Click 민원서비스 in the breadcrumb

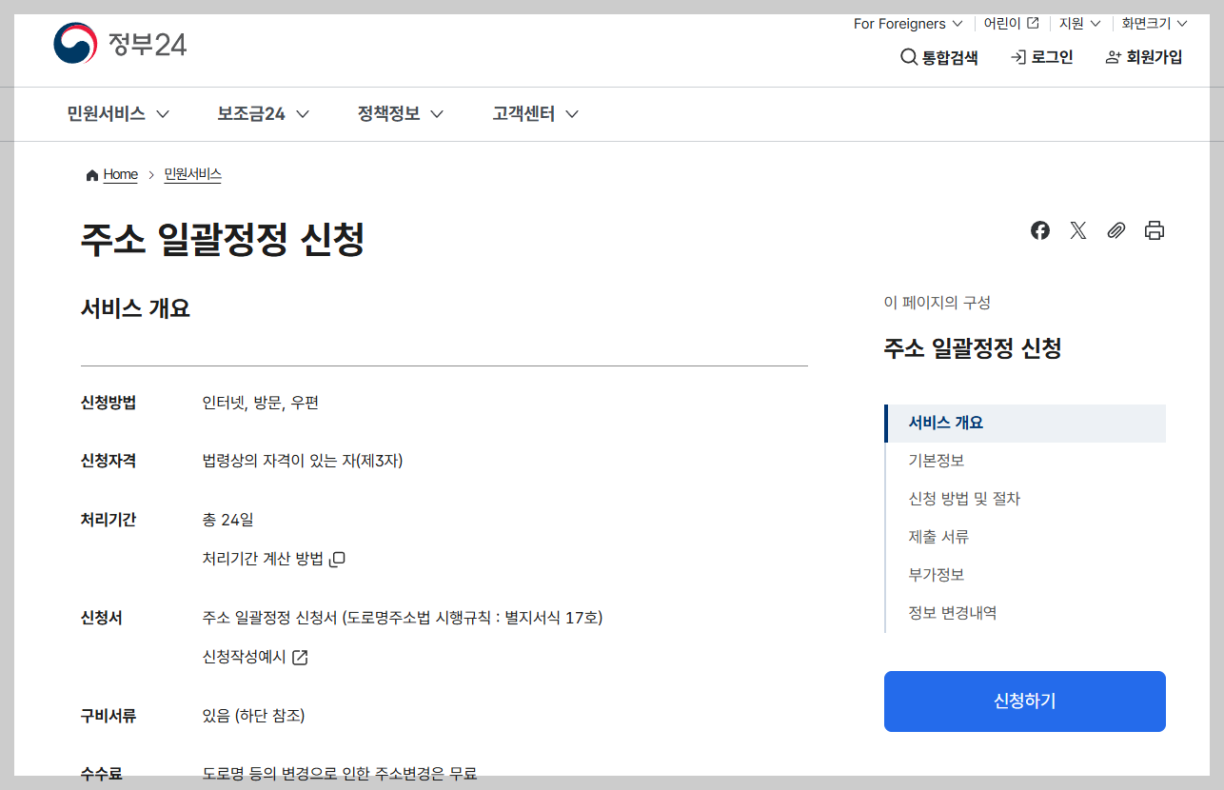tap(191, 174)
